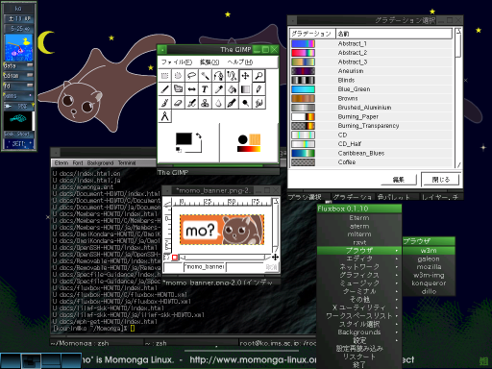
Task: Expand the ターミナル submenu
Action: coord(359,291)
